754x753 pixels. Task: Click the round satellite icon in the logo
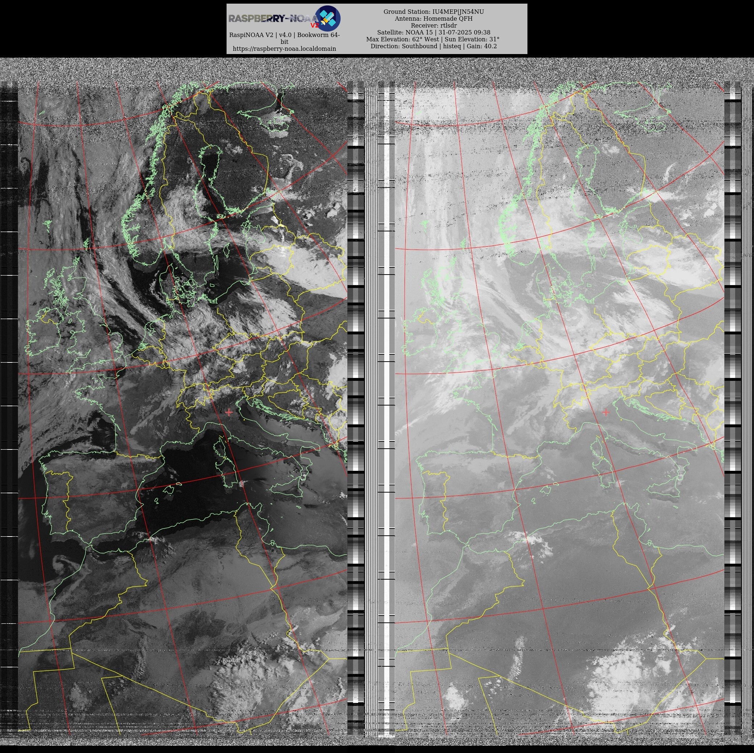pyautogui.click(x=328, y=18)
